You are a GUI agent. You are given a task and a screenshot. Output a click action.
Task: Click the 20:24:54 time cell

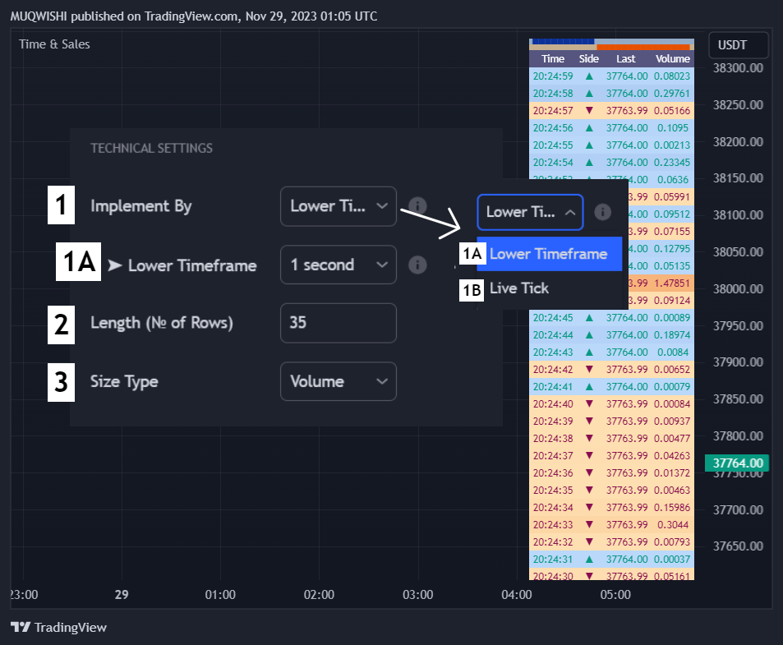tap(553, 162)
